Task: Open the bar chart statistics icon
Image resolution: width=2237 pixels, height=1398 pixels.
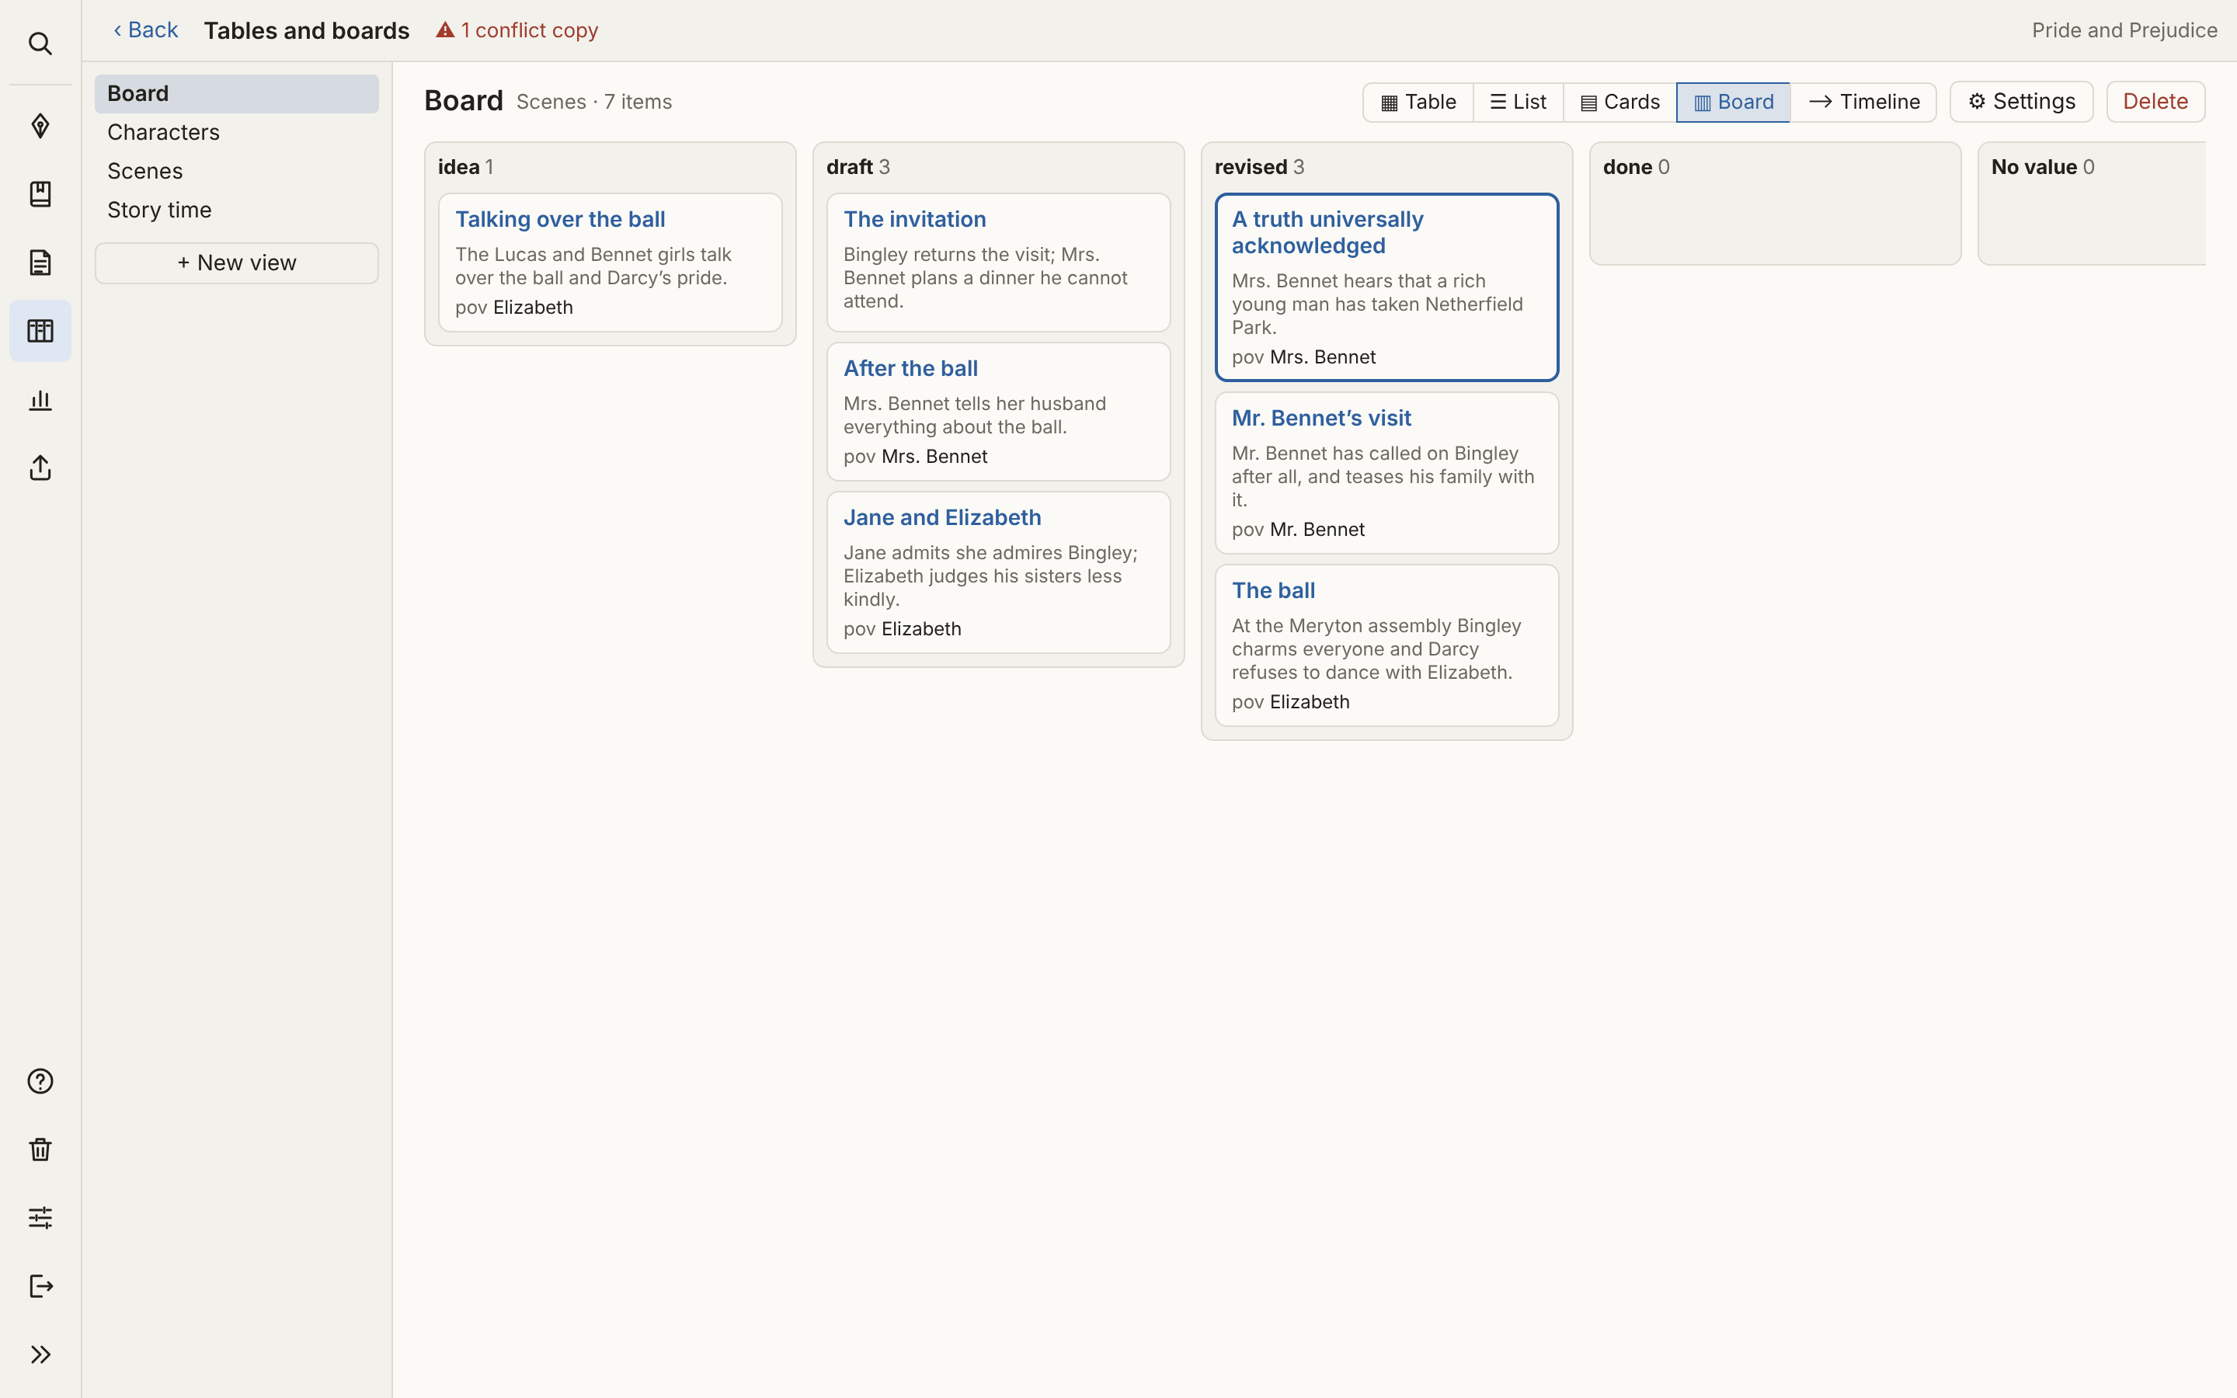Action: point(40,399)
